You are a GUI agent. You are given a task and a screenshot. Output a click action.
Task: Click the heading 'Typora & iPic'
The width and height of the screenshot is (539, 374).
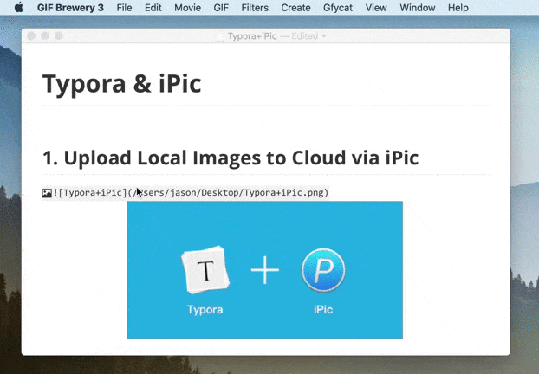point(121,83)
